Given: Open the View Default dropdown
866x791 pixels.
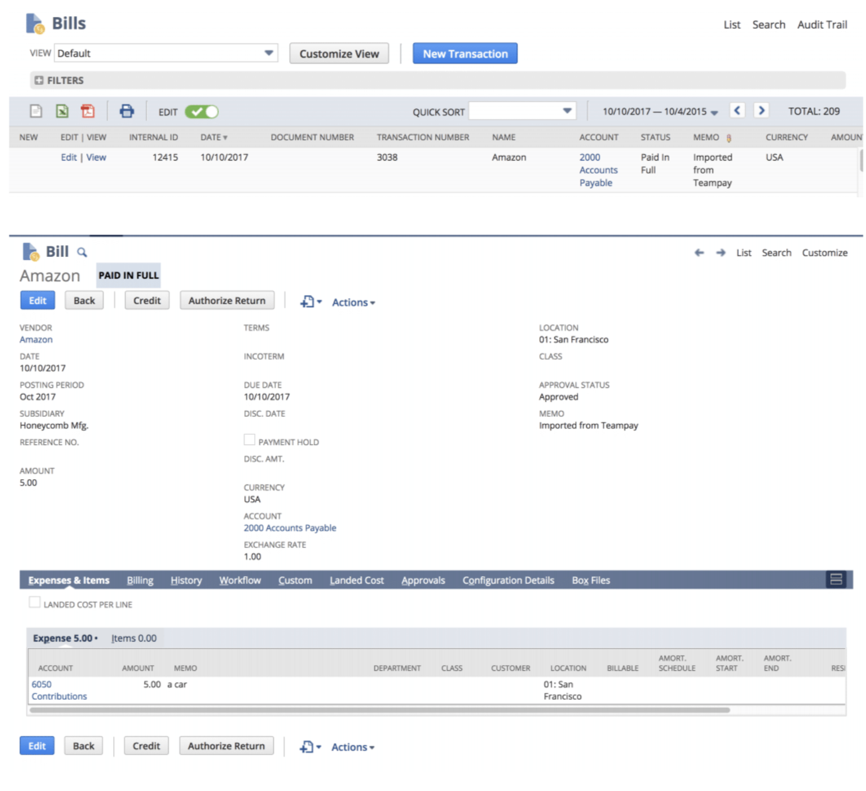Looking at the screenshot, I should coord(166,53).
